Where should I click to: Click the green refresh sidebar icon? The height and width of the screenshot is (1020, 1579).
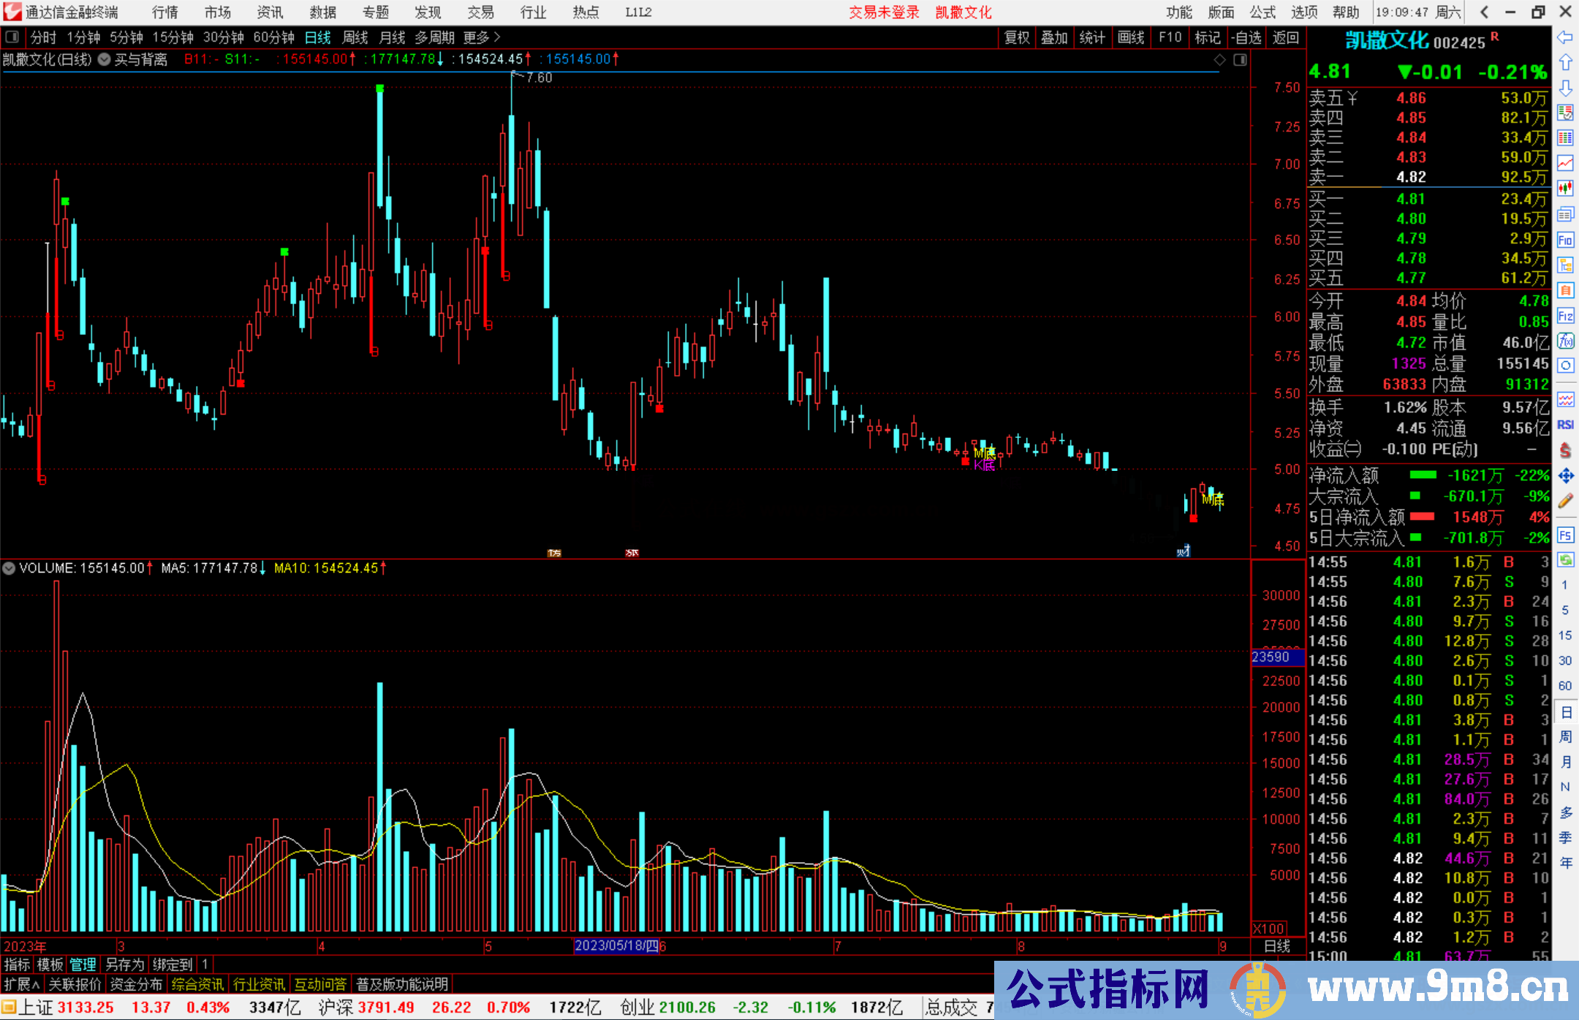(1565, 560)
